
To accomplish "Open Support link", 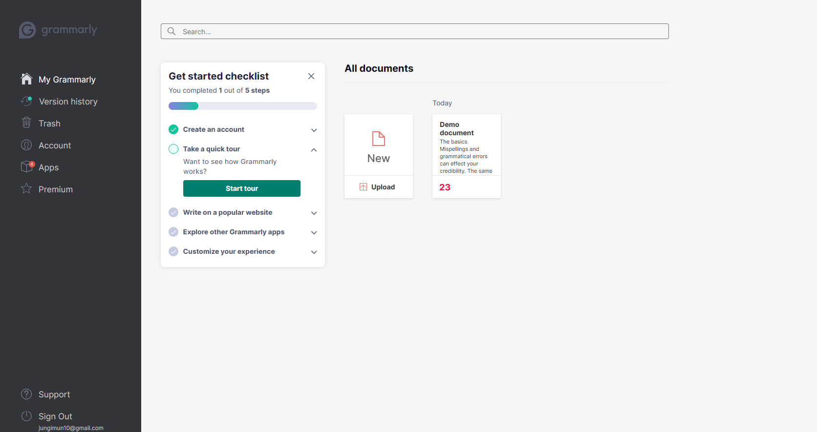I will point(54,394).
